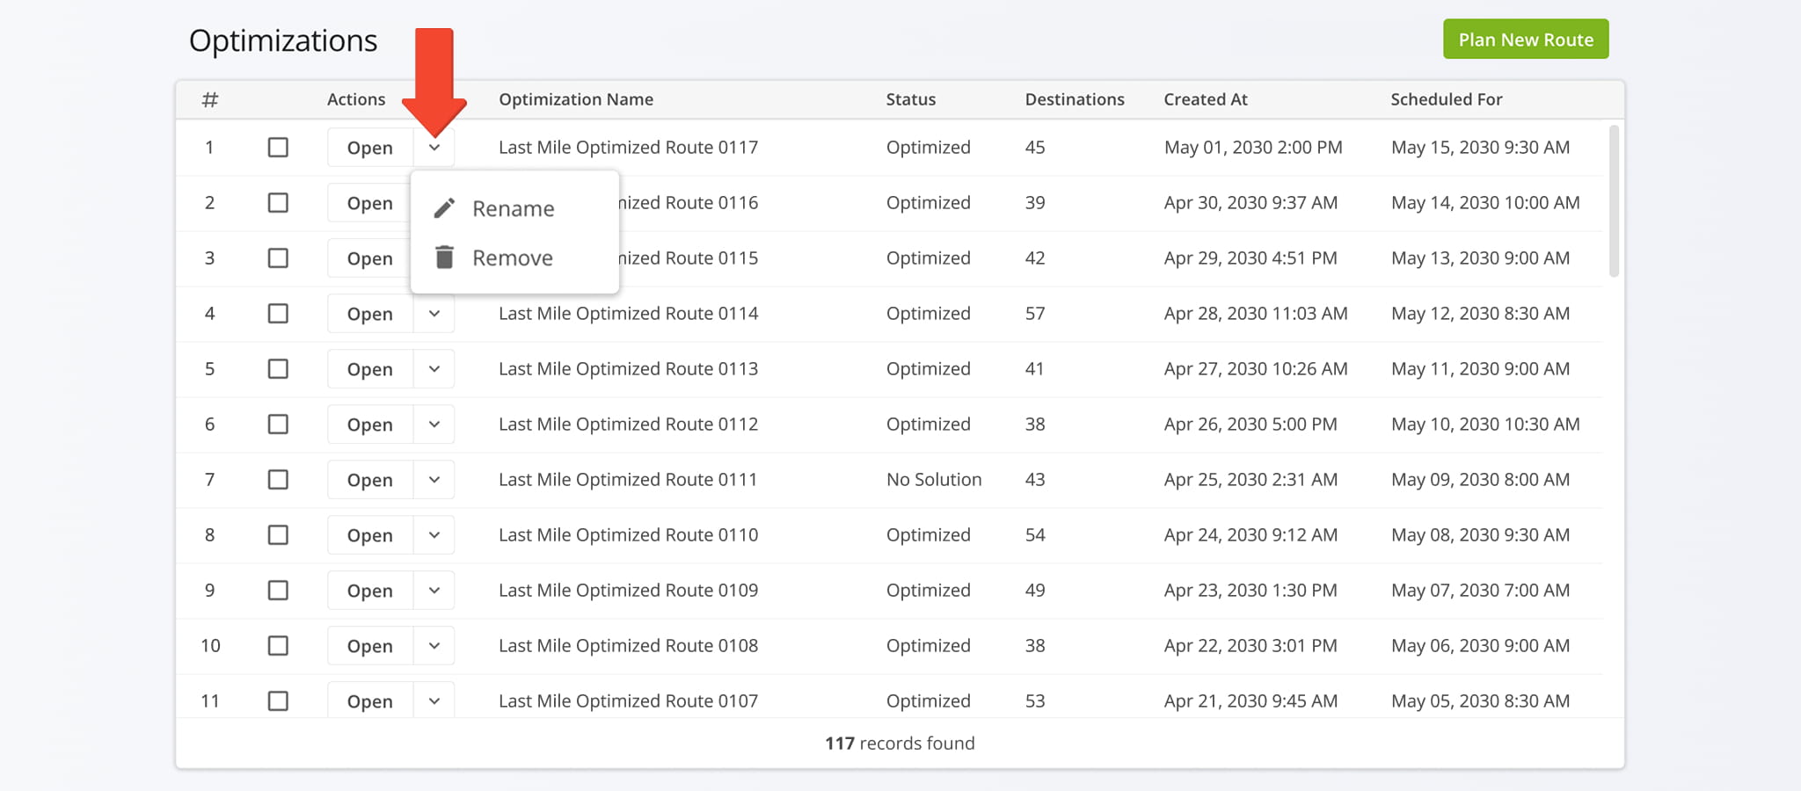Select the checkbox in row 4

pos(278,314)
